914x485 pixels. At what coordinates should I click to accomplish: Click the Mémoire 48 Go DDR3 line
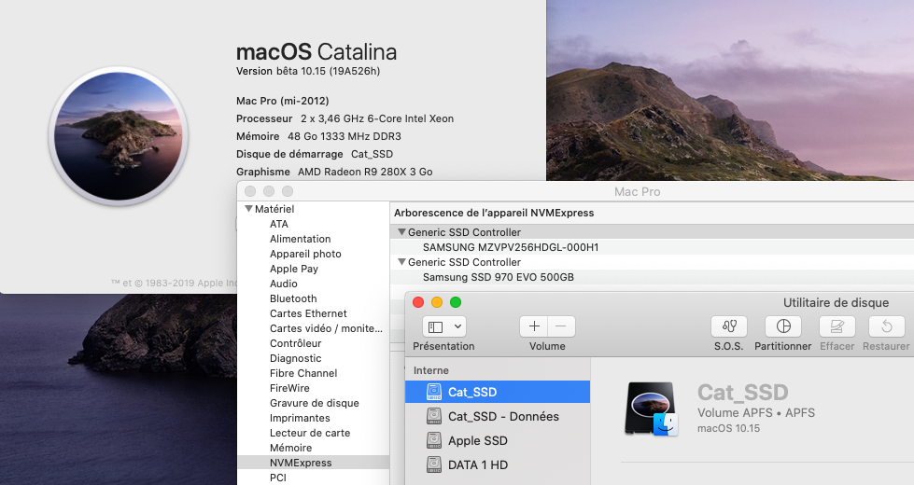tap(318, 136)
